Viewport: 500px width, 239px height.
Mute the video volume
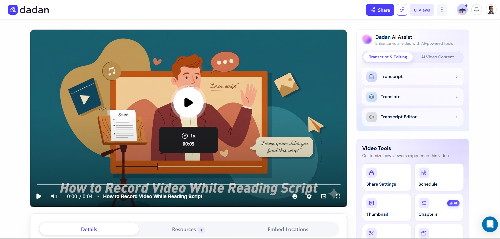coord(54,196)
